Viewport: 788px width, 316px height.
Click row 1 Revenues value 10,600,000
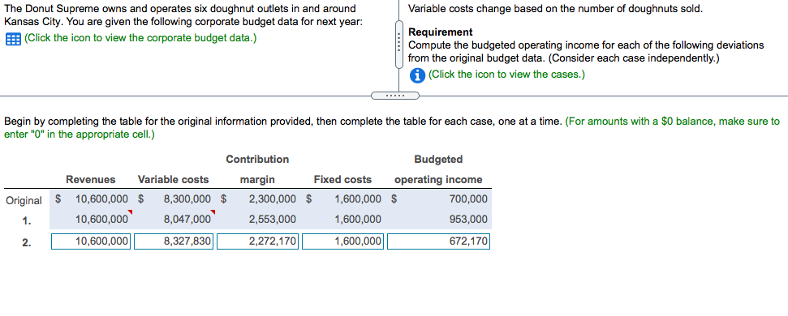click(x=101, y=220)
